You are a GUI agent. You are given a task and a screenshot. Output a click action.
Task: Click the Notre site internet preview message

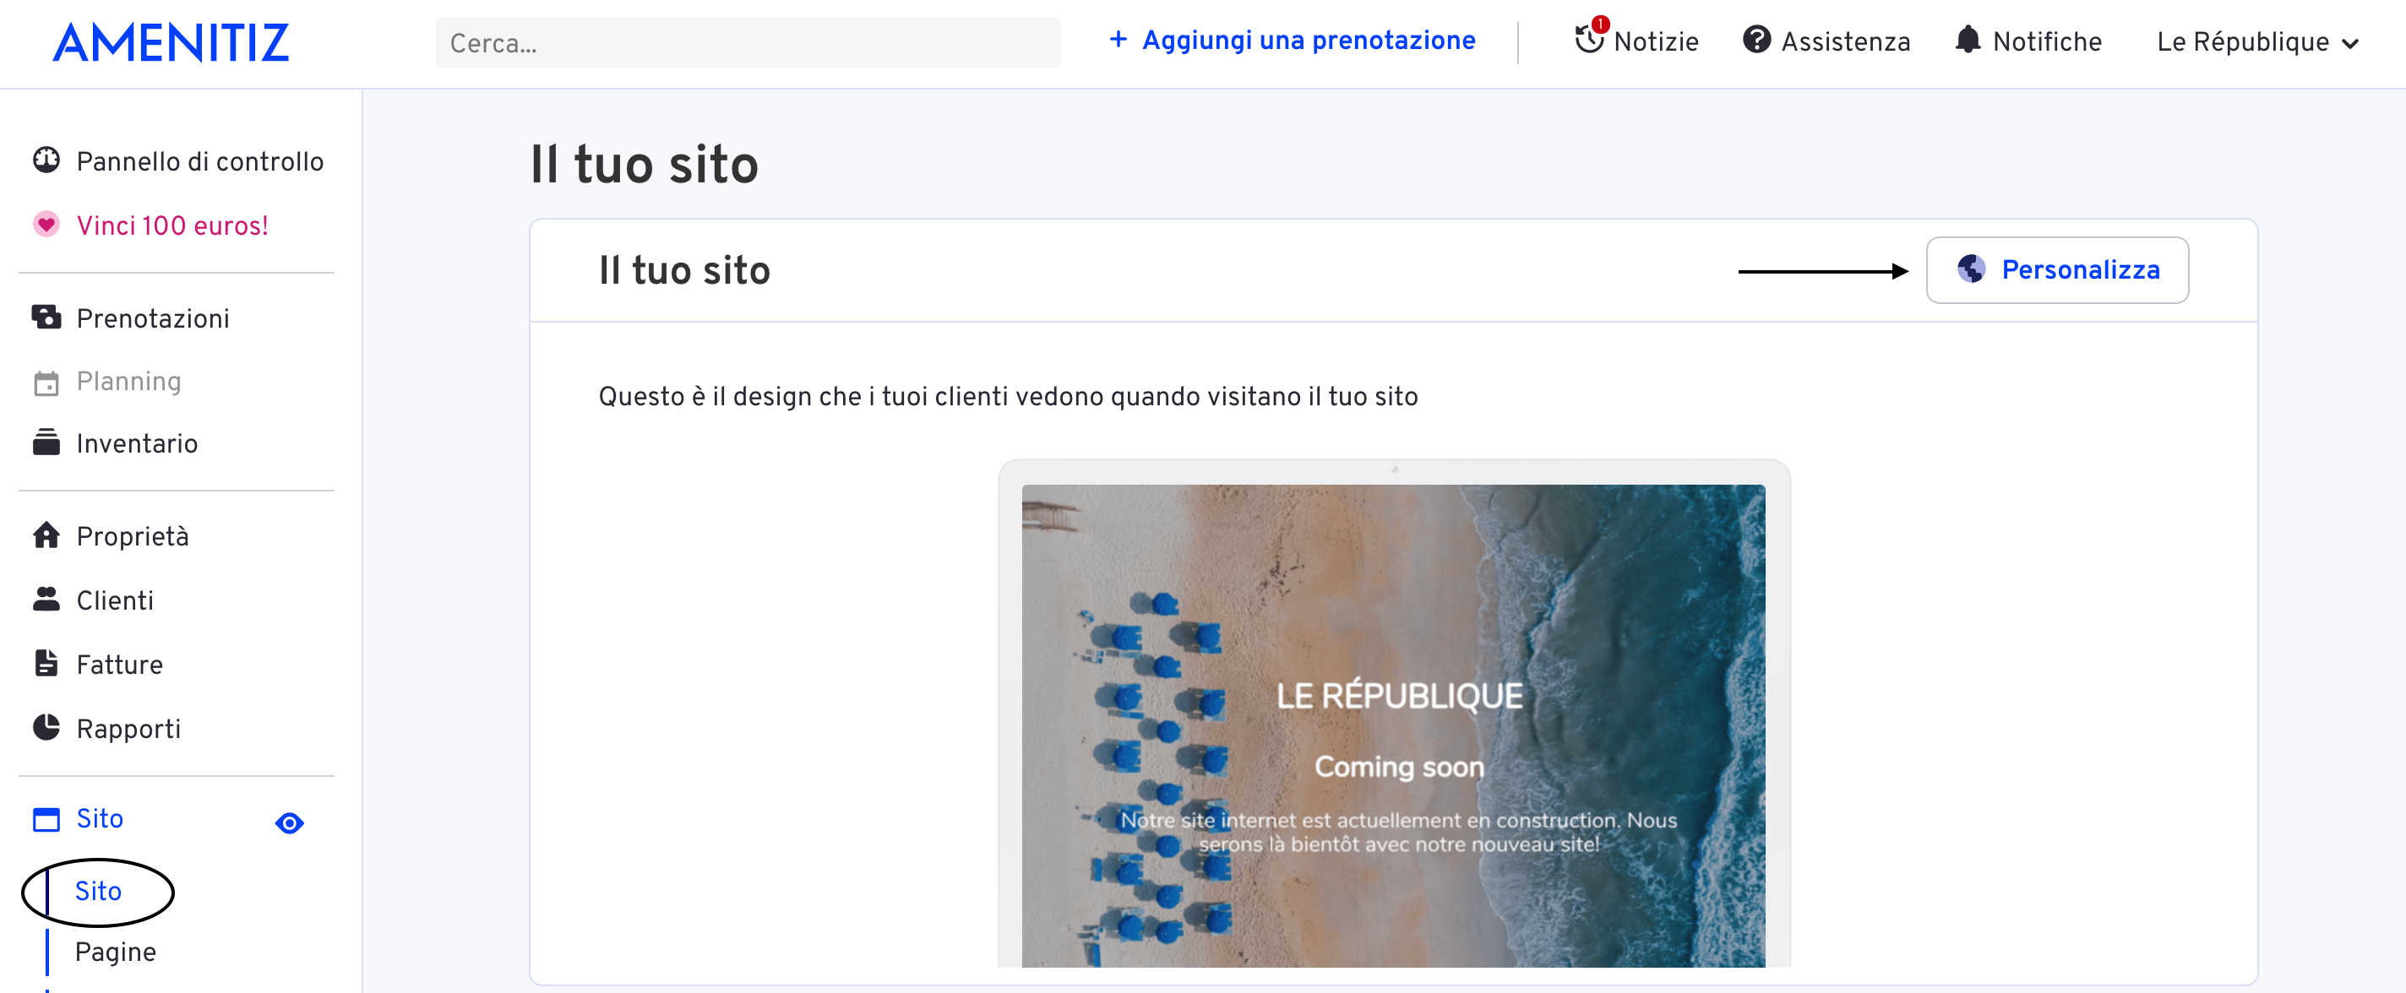click(x=1398, y=833)
